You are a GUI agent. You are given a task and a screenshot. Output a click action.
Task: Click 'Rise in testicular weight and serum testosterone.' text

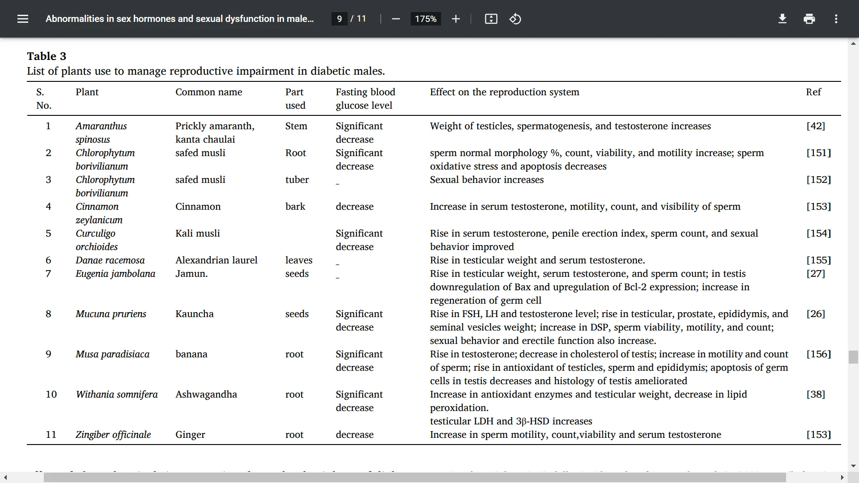[x=537, y=260]
